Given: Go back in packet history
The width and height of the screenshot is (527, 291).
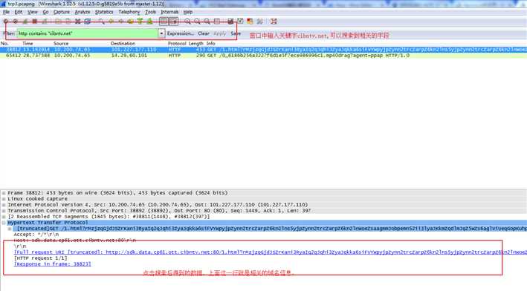Looking at the screenshot, I should pyautogui.click(x=111, y=21).
